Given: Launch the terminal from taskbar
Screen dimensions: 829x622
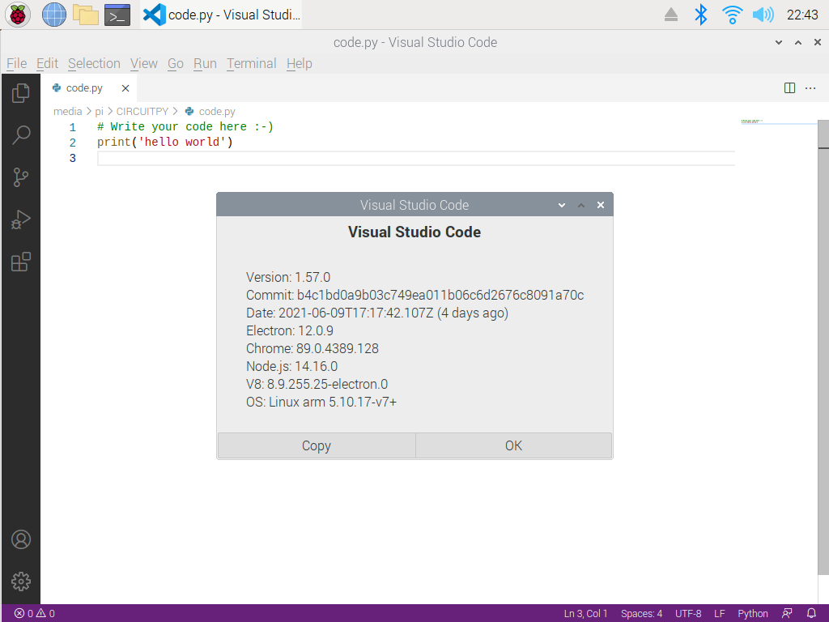Looking at the screenshot, I should (x=117, y=15).
